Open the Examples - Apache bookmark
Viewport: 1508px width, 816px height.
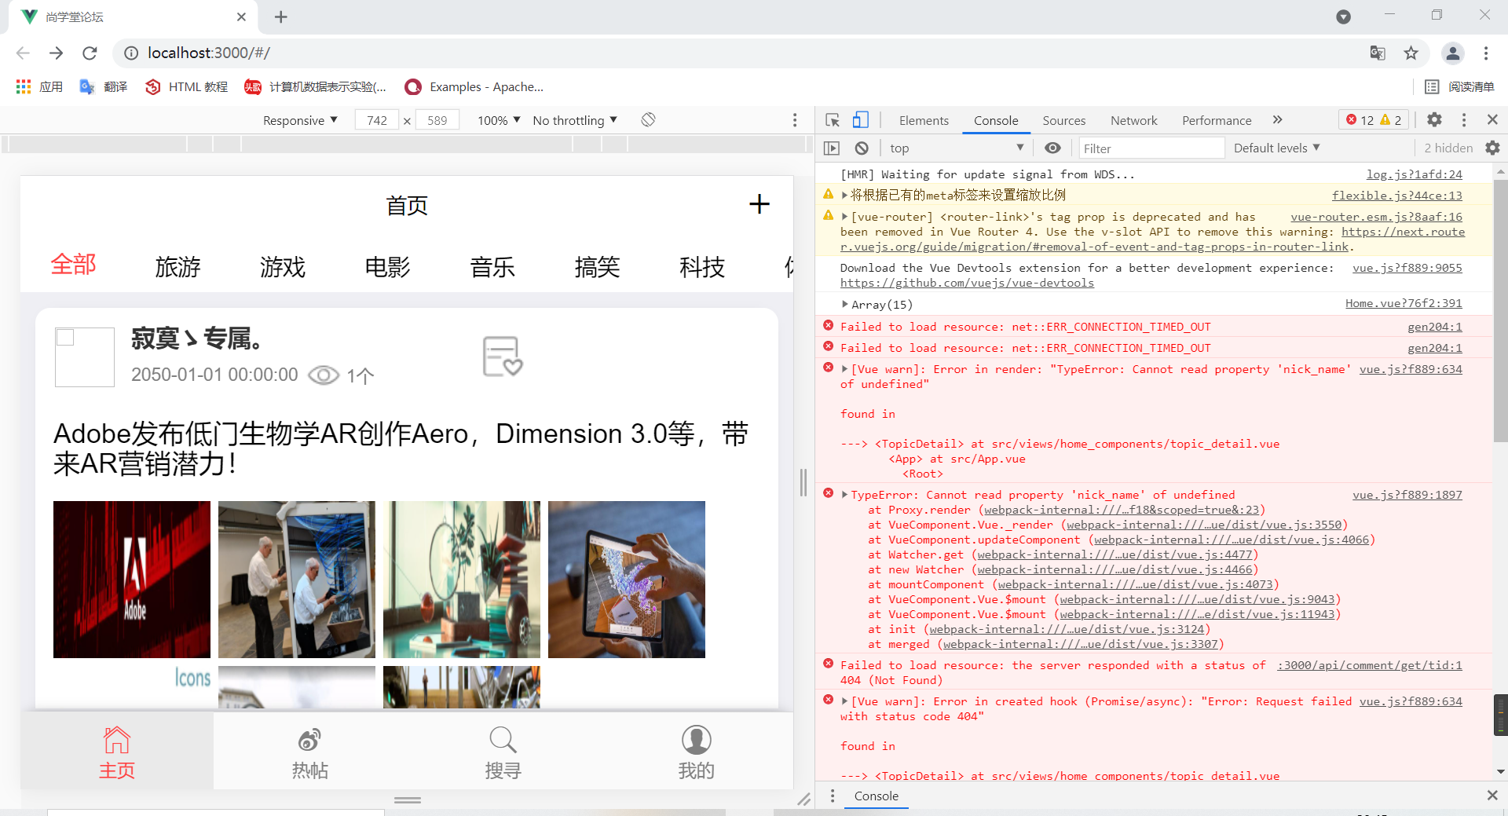[x=474, y=86]
